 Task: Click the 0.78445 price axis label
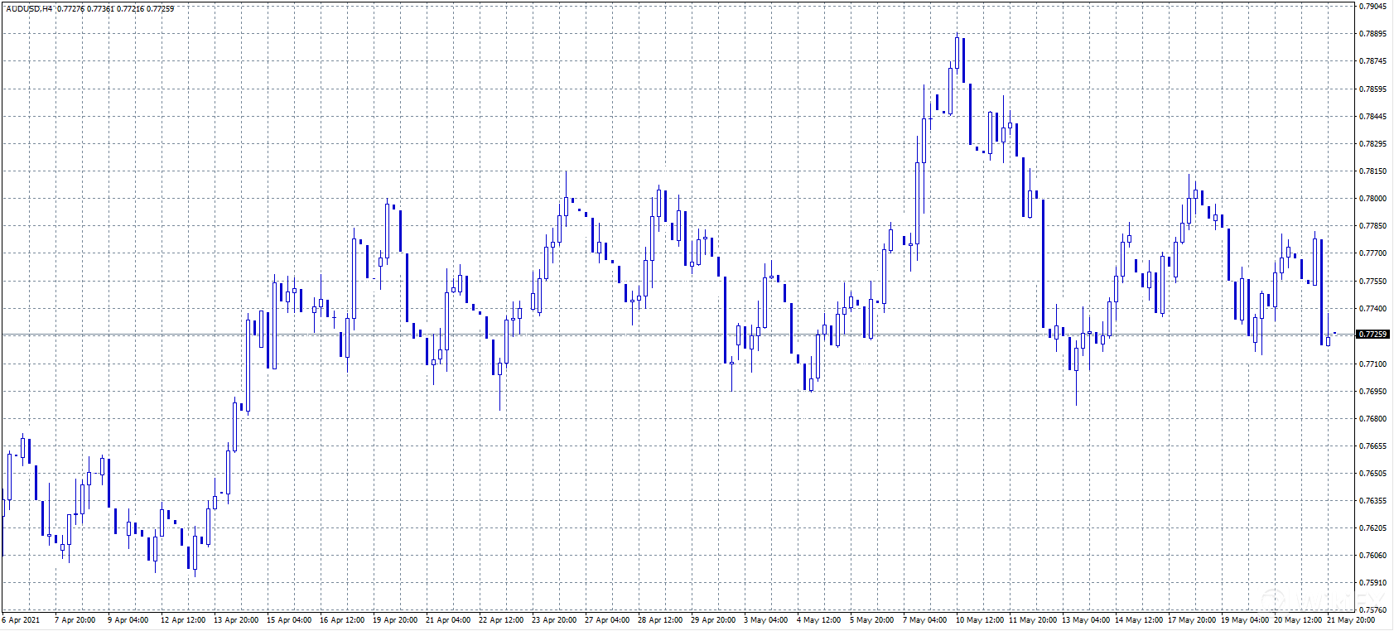click(1372, 117)
